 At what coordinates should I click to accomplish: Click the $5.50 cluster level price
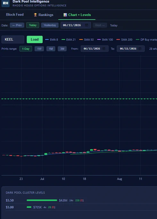click(10, 200)
